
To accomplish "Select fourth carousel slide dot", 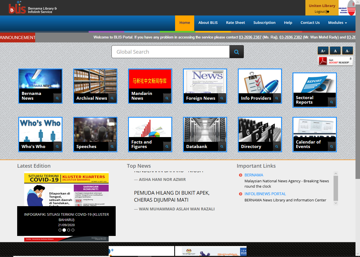I will coord(73,230).
